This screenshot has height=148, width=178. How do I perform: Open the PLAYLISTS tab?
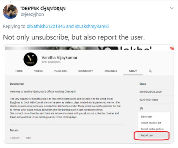point(61,71)
